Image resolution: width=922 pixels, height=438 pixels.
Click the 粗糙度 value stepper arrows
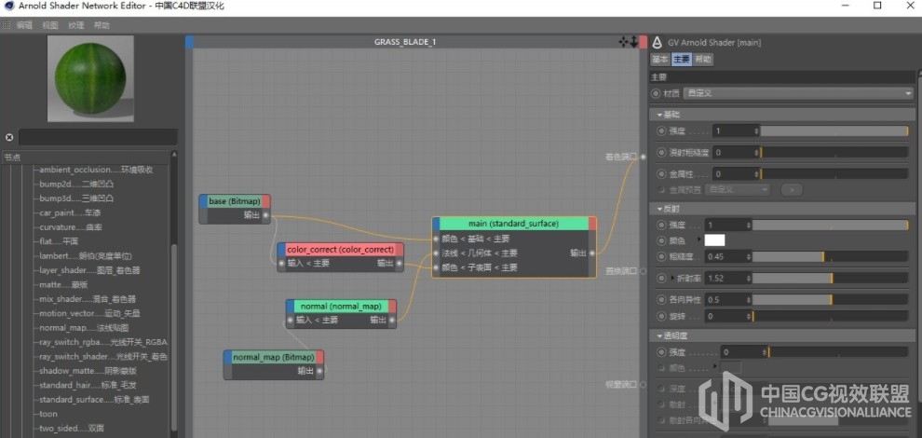[748, 256]
